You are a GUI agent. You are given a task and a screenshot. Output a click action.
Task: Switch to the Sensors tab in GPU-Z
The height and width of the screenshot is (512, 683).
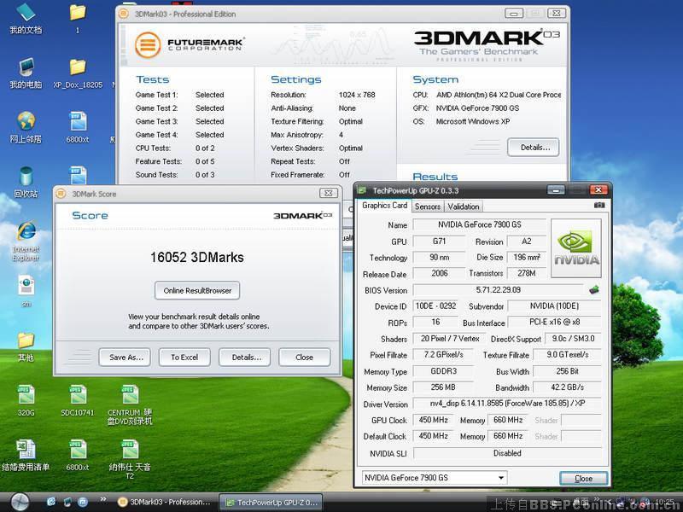(428, 207)
